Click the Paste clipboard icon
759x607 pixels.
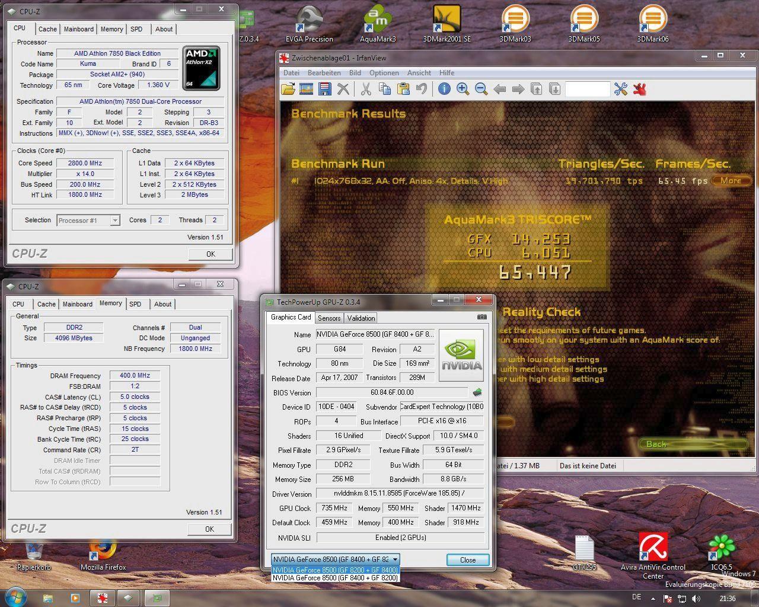pos(403,90)
